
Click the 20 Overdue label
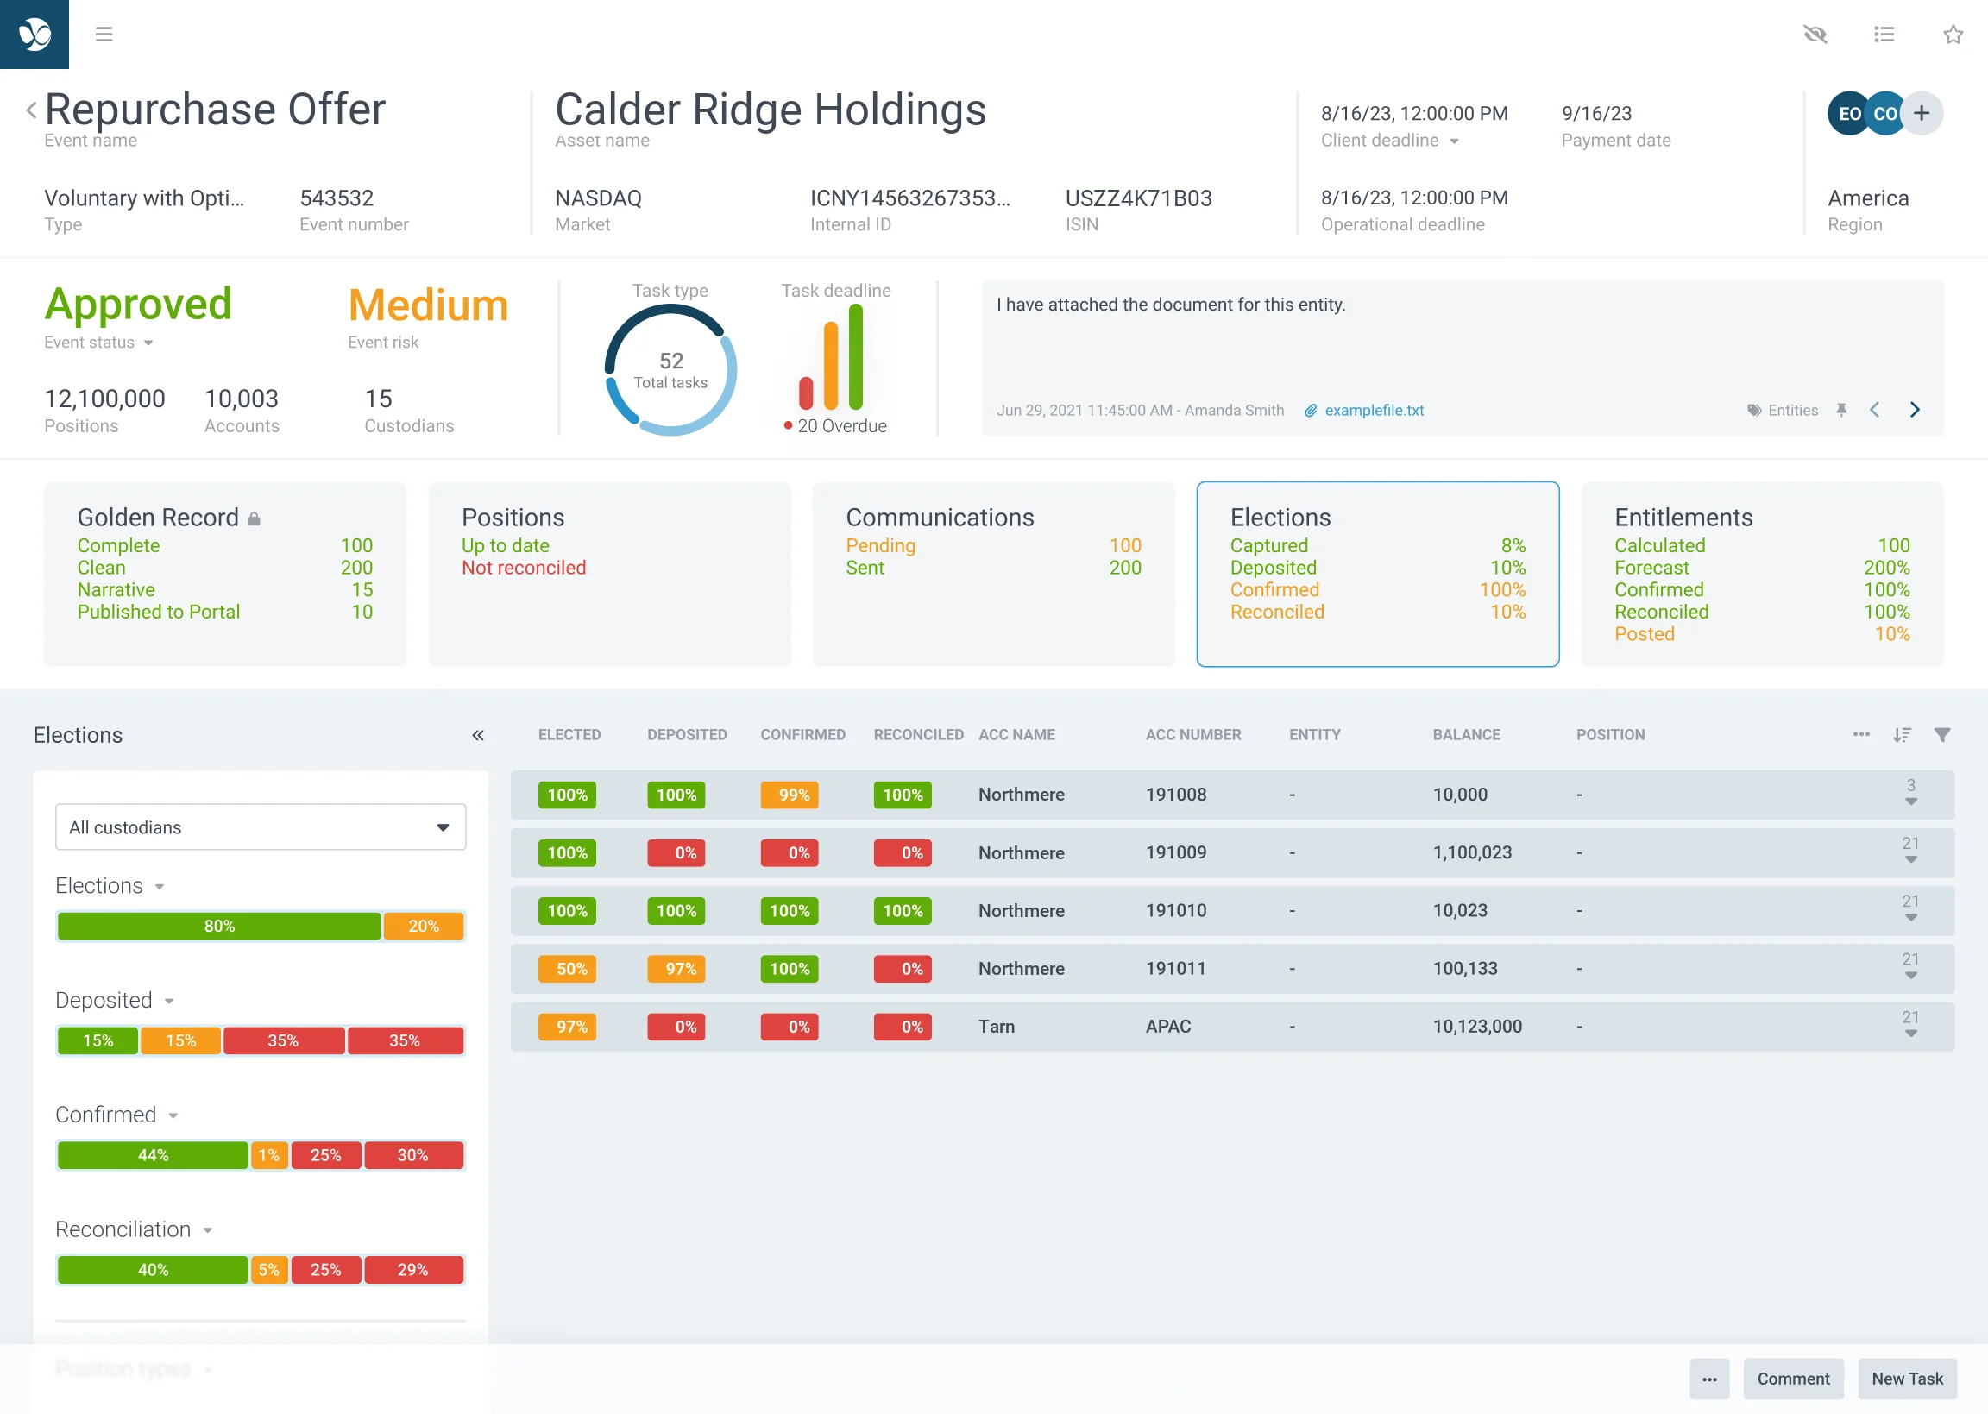coord(835,426)
